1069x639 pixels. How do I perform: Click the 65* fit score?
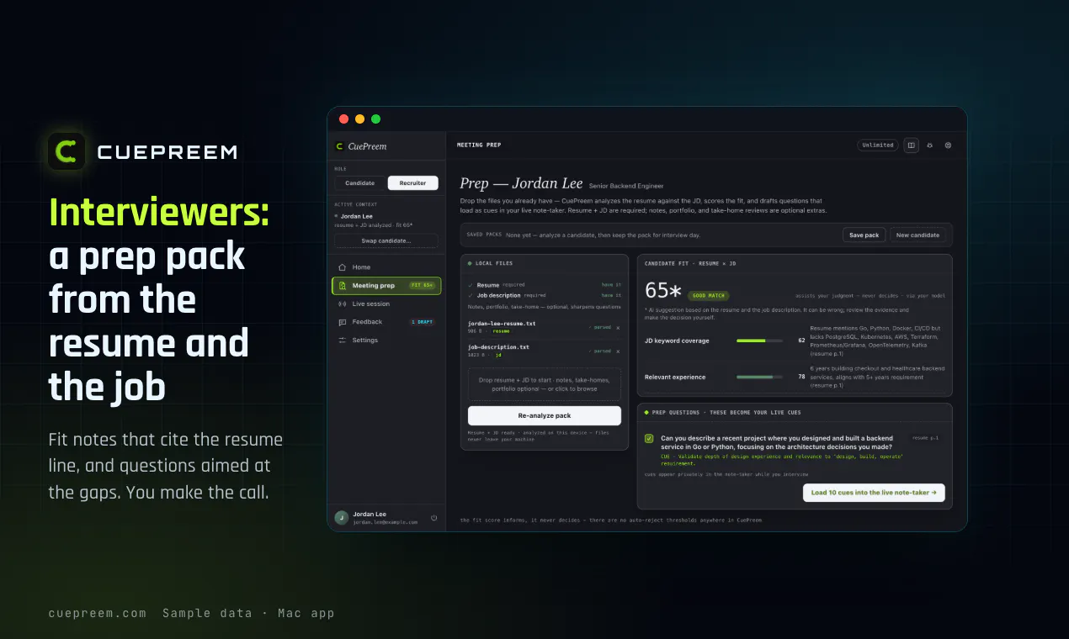coord(663,291)
